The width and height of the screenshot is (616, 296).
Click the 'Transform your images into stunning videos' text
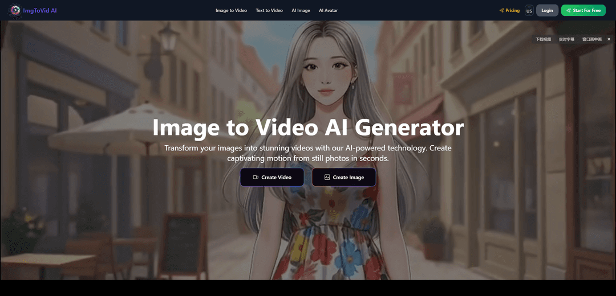tap(308, 153)
